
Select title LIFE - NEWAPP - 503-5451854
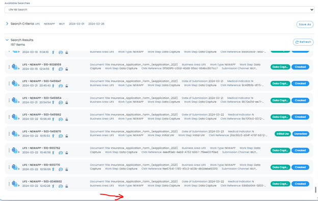(42, 98)
